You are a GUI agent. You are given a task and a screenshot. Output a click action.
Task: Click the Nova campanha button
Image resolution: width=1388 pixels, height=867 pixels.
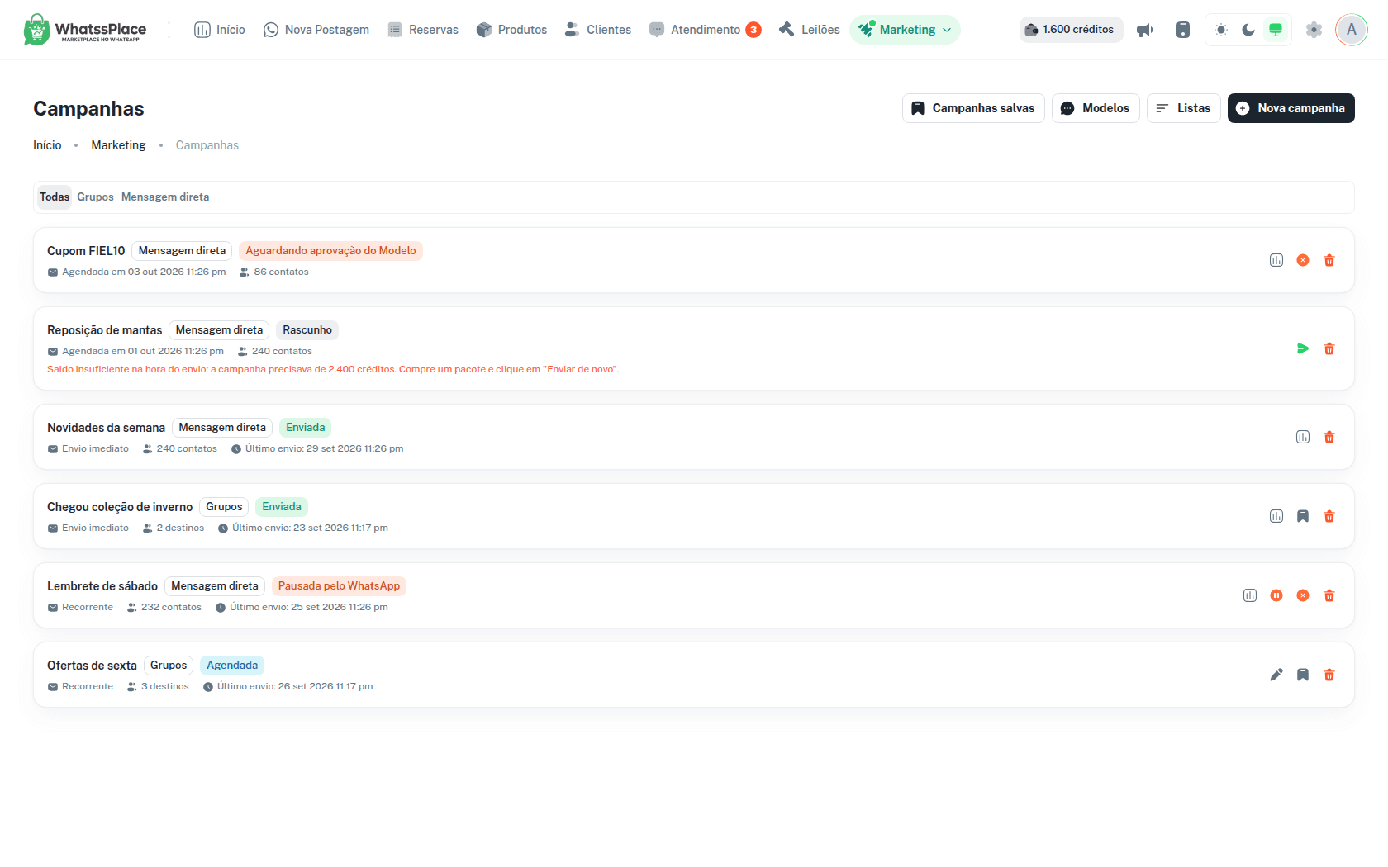point(1291,108)
